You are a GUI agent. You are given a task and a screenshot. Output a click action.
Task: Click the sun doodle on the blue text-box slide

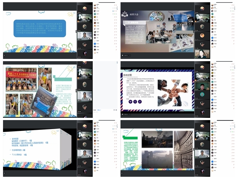[x=71, y=14]
